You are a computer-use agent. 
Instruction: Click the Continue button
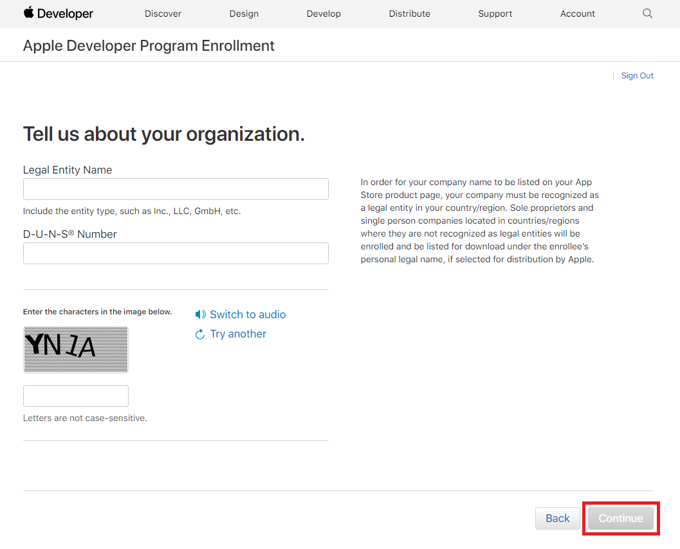pyautogui.click(x=621, y=518)
